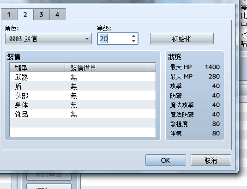This screenshot has width=247, height=189.
Task: Click the 無 value in the 头部 row
Action: [x=73, y=96]
